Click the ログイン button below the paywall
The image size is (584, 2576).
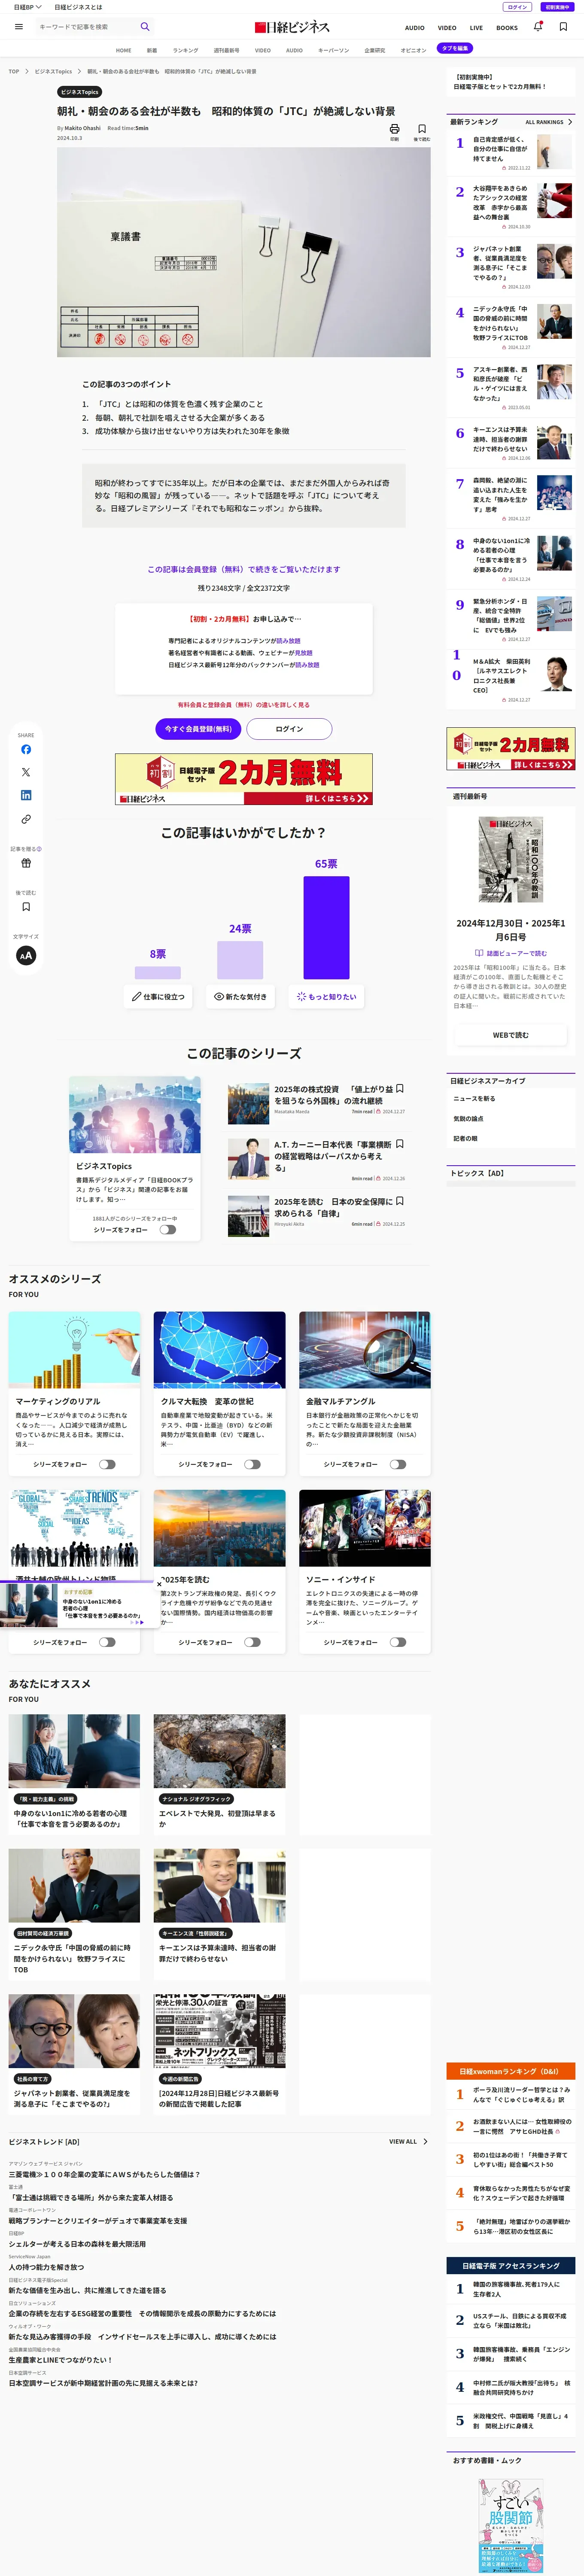coord(289,729)
